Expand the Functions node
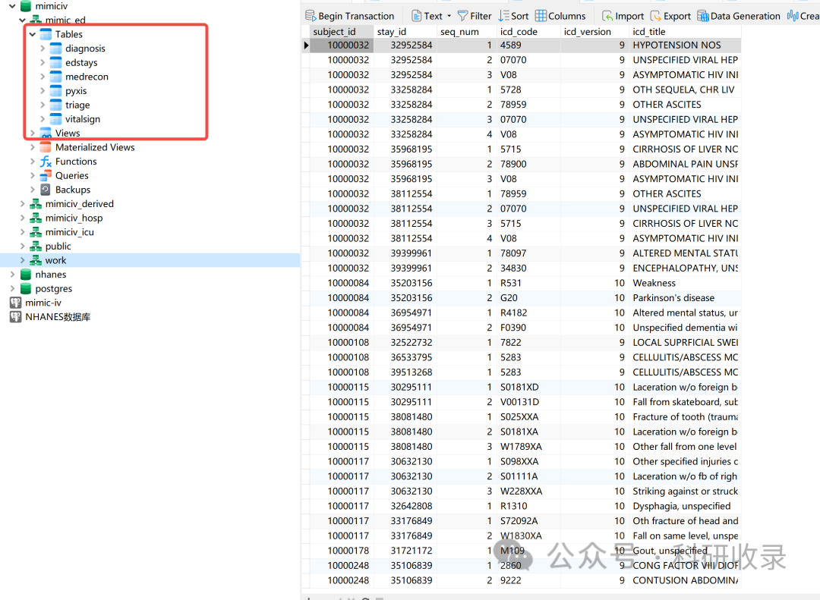Viewport: 820px width, 600px height. 33,161
